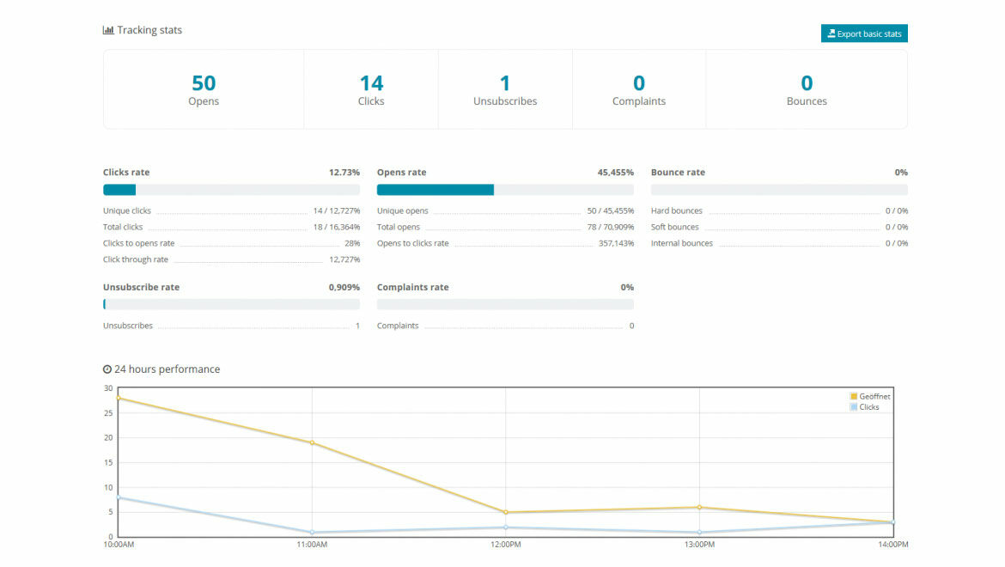Click the "Unique clicks" row label
This screenshot has width=1005, height=567.
tap(127, 210)
